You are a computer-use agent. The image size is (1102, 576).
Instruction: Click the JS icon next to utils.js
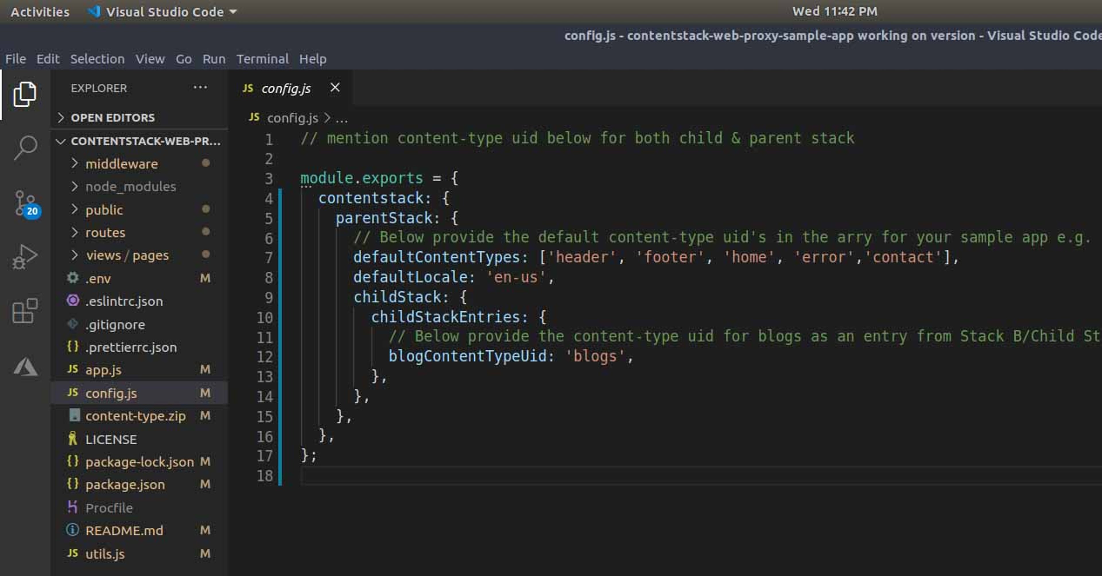(x=73, y=553)
